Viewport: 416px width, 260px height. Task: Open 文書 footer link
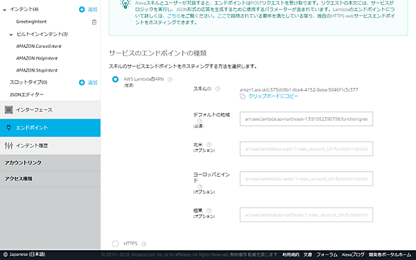pos(308,254)
